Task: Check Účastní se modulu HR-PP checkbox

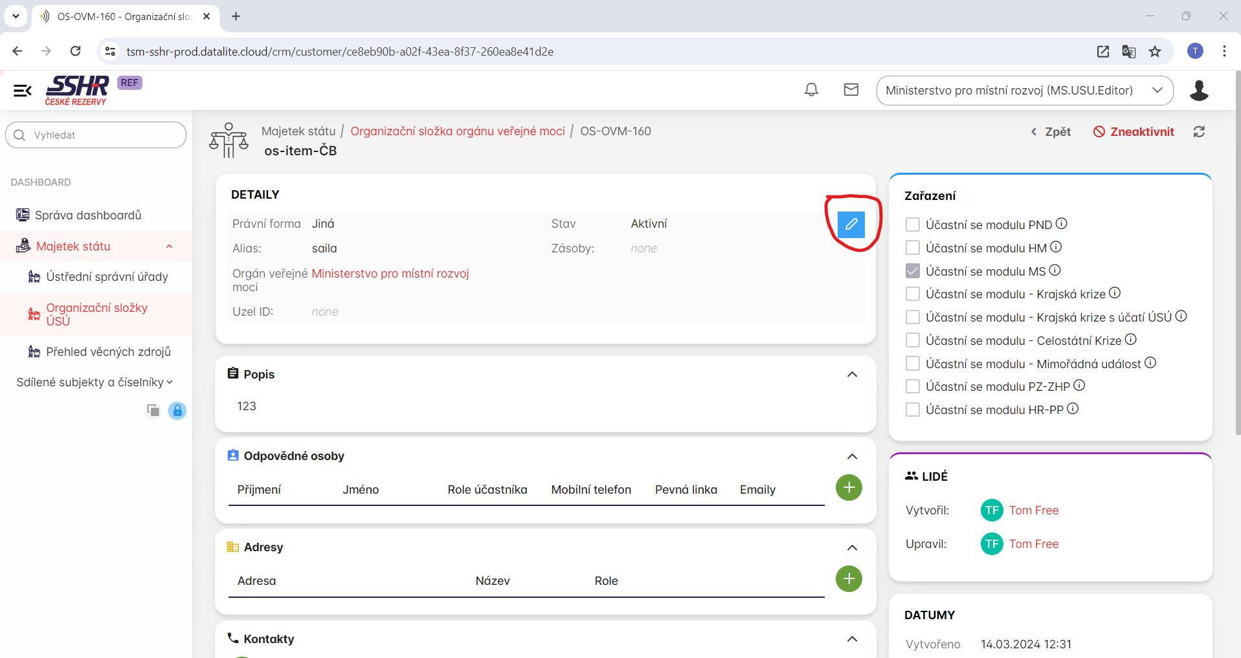Action: [913, 410]
